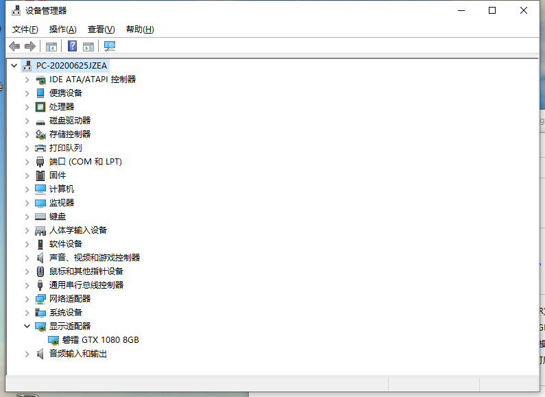This screenshot has height=397, width=545.
Task: Click the 软件设备 icon
Action: click(x=40, y=244)
